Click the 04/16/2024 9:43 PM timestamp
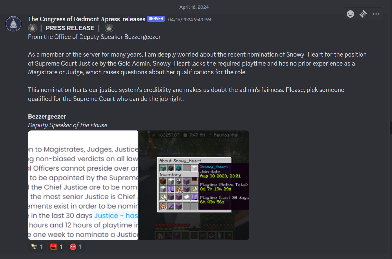Viewport: 392px width, 259px height. click(x=190, y=20)
